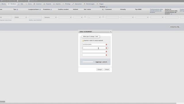Open the Indice dropdown
The image size is (184, 104).
94,17
